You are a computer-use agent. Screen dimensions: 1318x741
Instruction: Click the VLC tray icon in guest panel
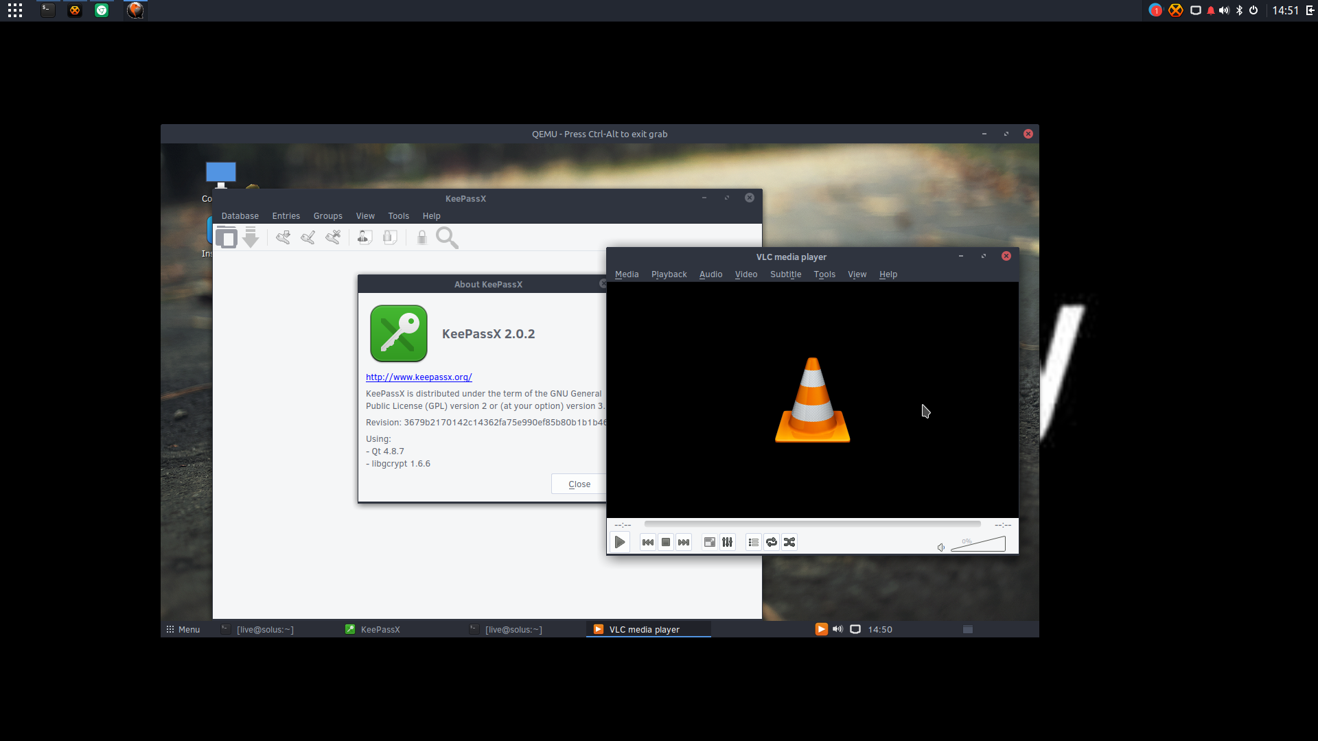click(x=821, y=629)
